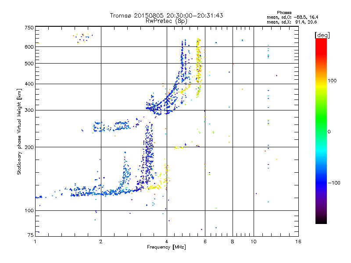Click the y-axis tick label '400'

29,84
